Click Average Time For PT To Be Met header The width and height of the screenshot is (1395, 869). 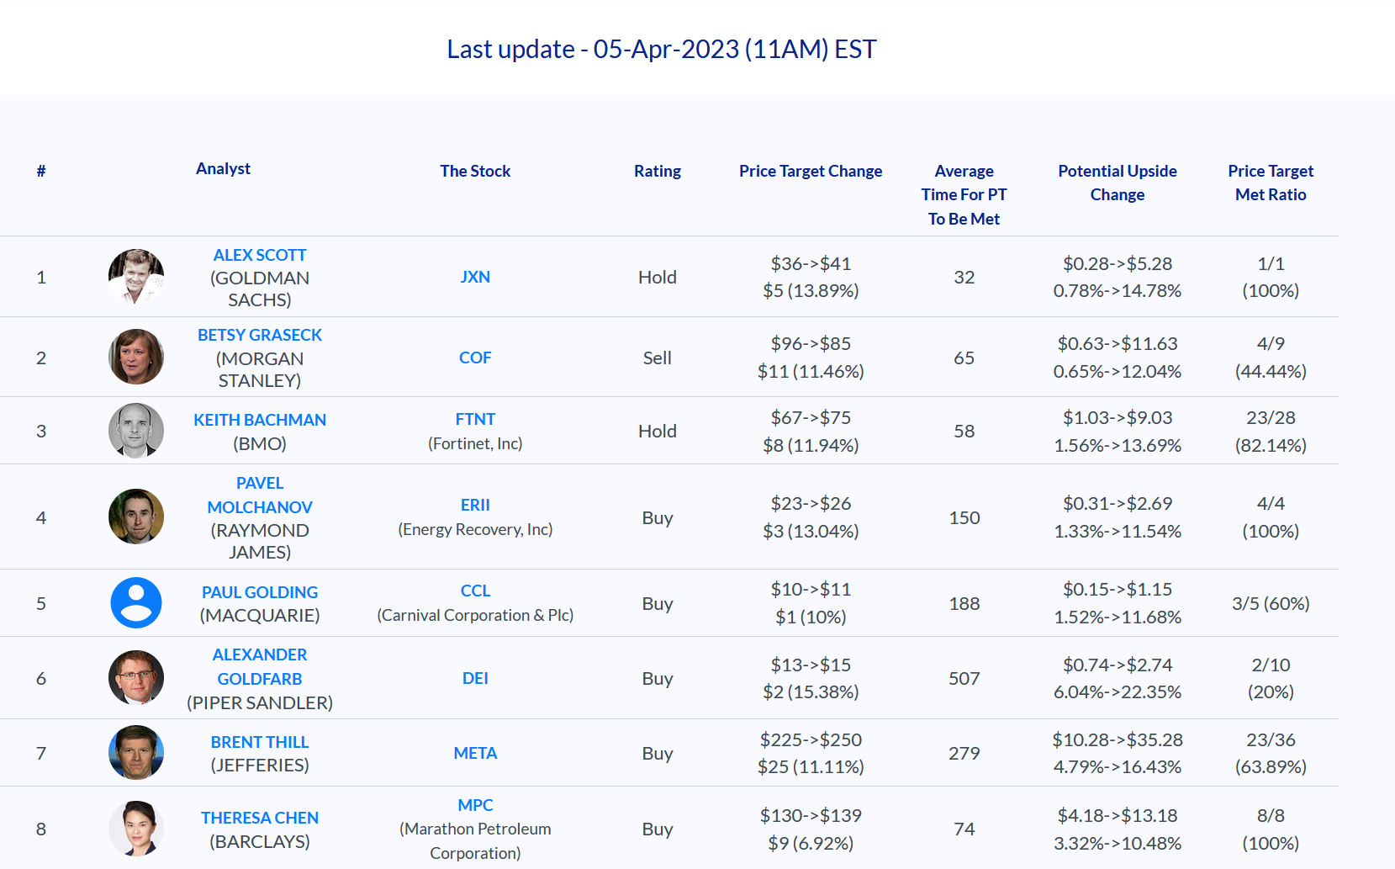pyautogui.click(x=964, y=194)
